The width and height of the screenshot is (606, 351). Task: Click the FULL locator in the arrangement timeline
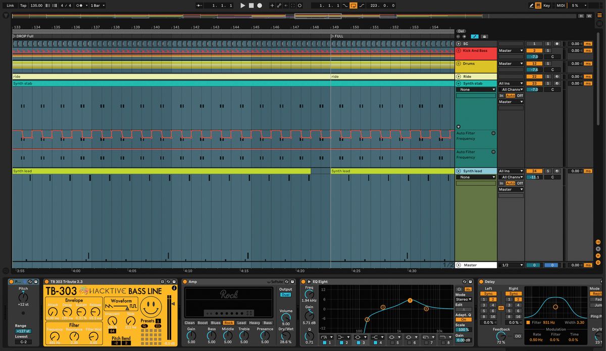337,36
